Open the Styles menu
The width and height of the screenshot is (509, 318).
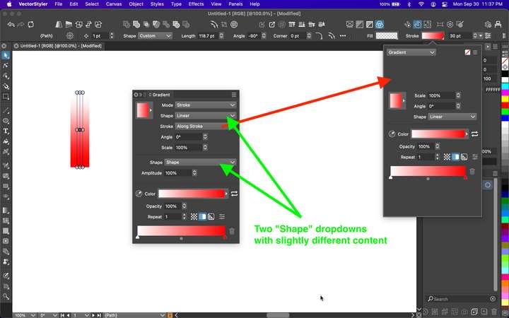click(157, 4)
